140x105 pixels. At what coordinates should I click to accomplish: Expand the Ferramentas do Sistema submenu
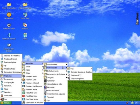point(55,74)
